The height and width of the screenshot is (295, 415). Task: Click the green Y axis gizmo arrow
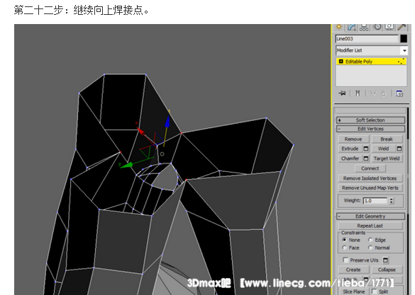click(126, 165)
